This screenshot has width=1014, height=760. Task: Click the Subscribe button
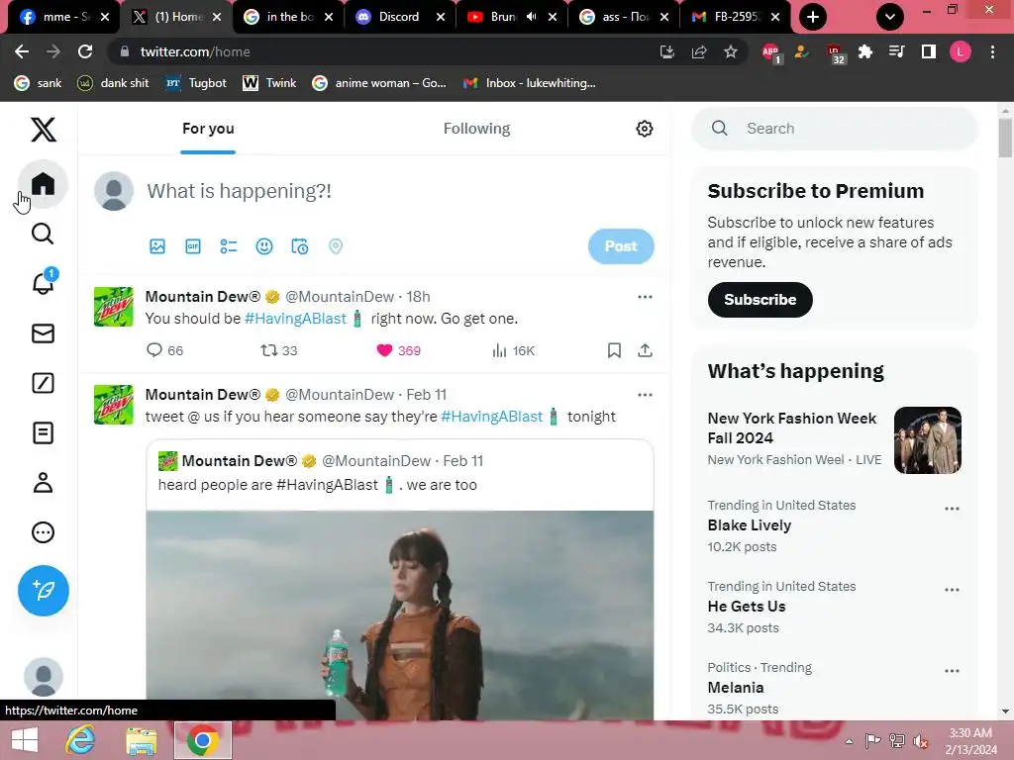coord(760,300)
